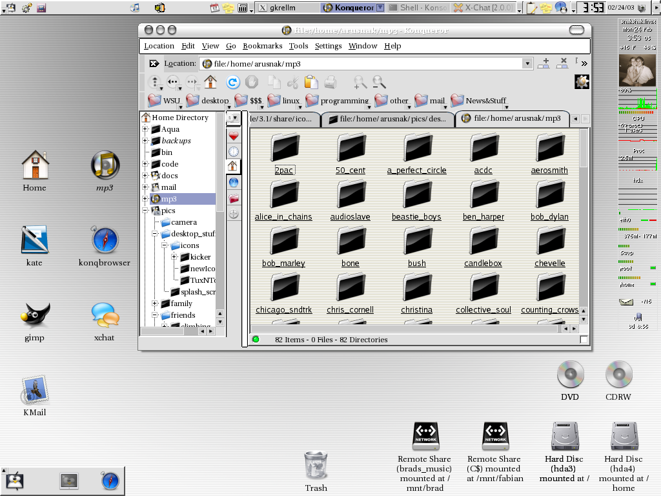Click the bob_marley folder name
The image size is (661, 496).
[283, 263]
